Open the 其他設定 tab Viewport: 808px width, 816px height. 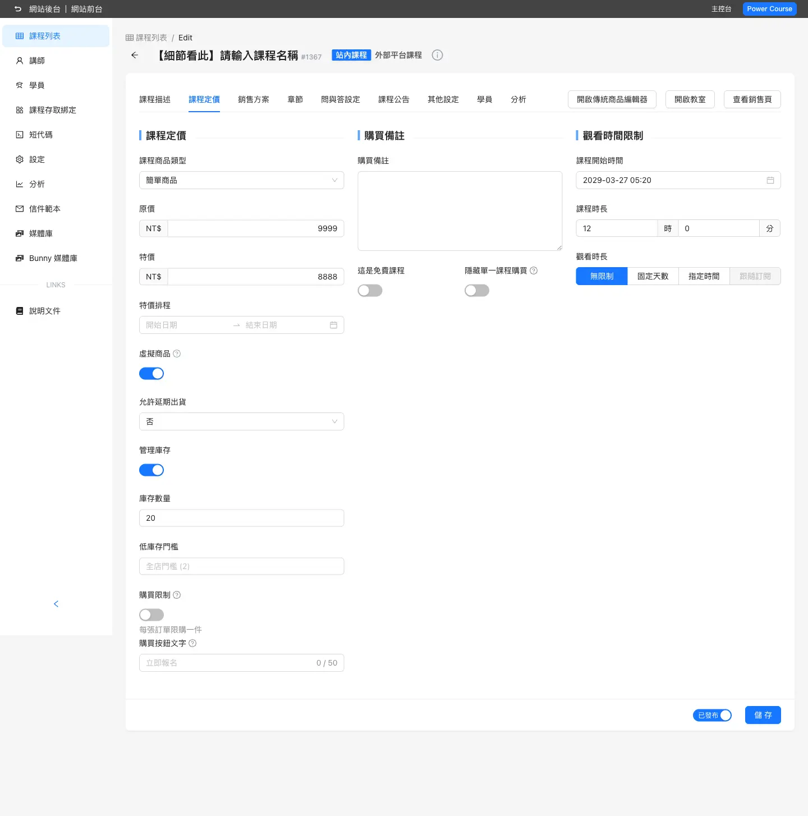[443, 99]
